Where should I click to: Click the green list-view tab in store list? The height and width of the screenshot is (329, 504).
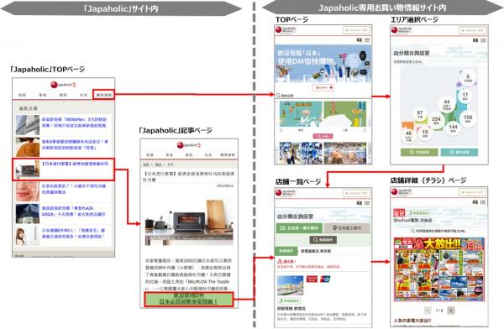click(299, 227)
